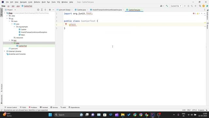209x118 pixels.
Task: Hide the Project panel with minus icon
Action: pos(53,10)
